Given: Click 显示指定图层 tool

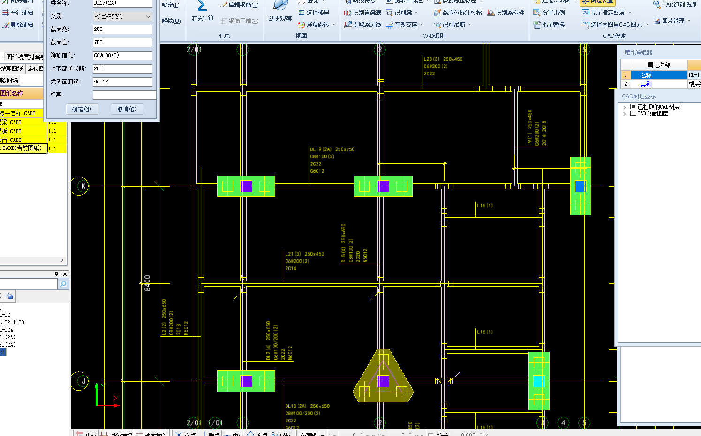Looking at the screenshot, I should click(x=603, y=13).
